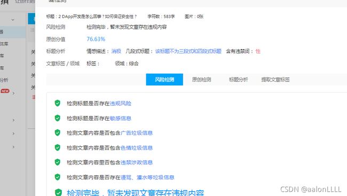Click the 违禁涉政信息 link
The height and width of the screenshot is (196, 347).
137,162
